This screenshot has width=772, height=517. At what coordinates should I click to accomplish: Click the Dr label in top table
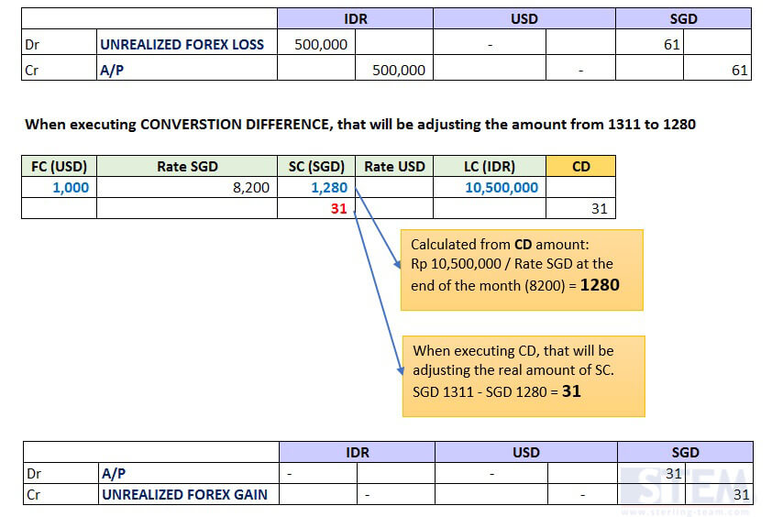[31, 45]
